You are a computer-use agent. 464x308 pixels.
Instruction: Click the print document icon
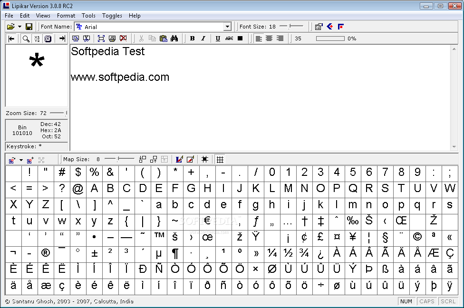tap(112, 38)
